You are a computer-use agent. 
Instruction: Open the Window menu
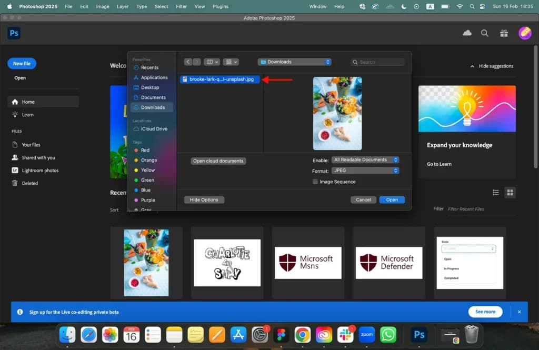(317, 6)
